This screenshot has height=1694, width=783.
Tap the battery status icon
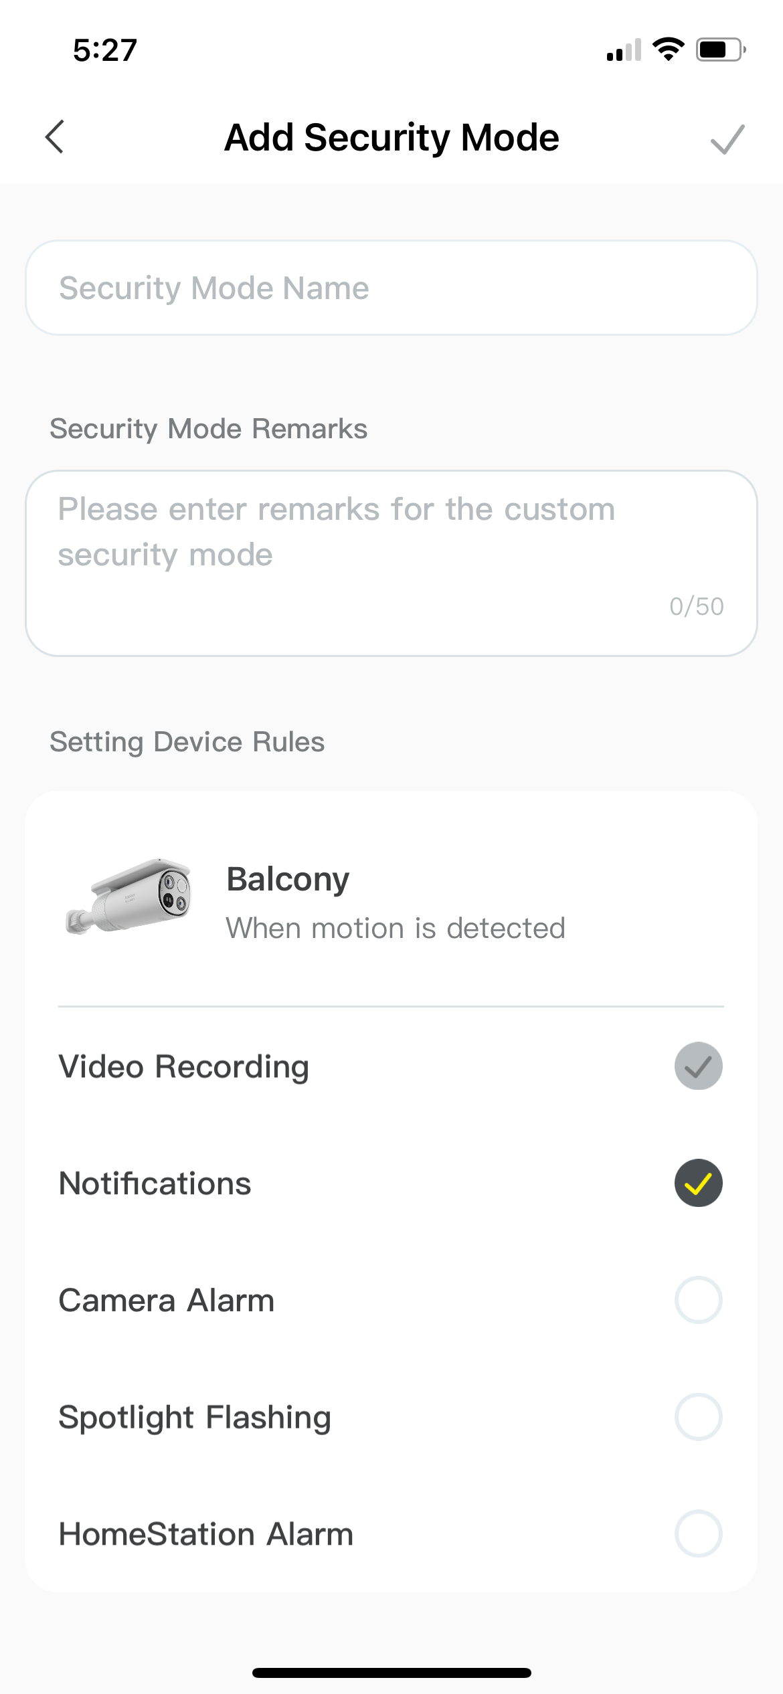(x=720, y=50)
